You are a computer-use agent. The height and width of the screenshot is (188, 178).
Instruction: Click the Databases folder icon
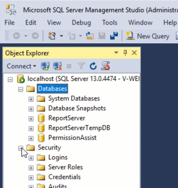[30, 89]
